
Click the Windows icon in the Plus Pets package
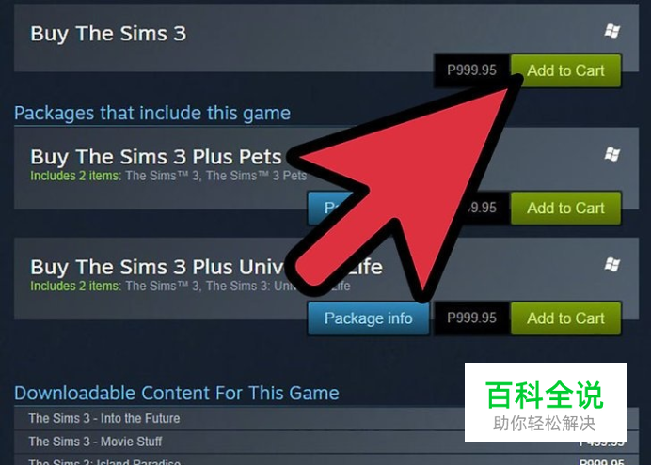pyautogui.click(x=612, y=155)
